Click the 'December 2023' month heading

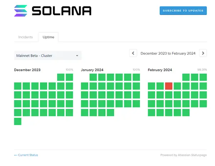pos(27,70)
